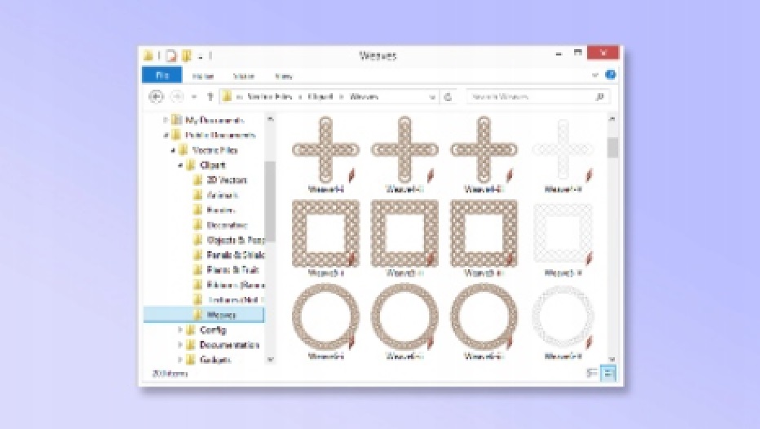
Task: Expand the Gadgets tree node
Action: 180,360
